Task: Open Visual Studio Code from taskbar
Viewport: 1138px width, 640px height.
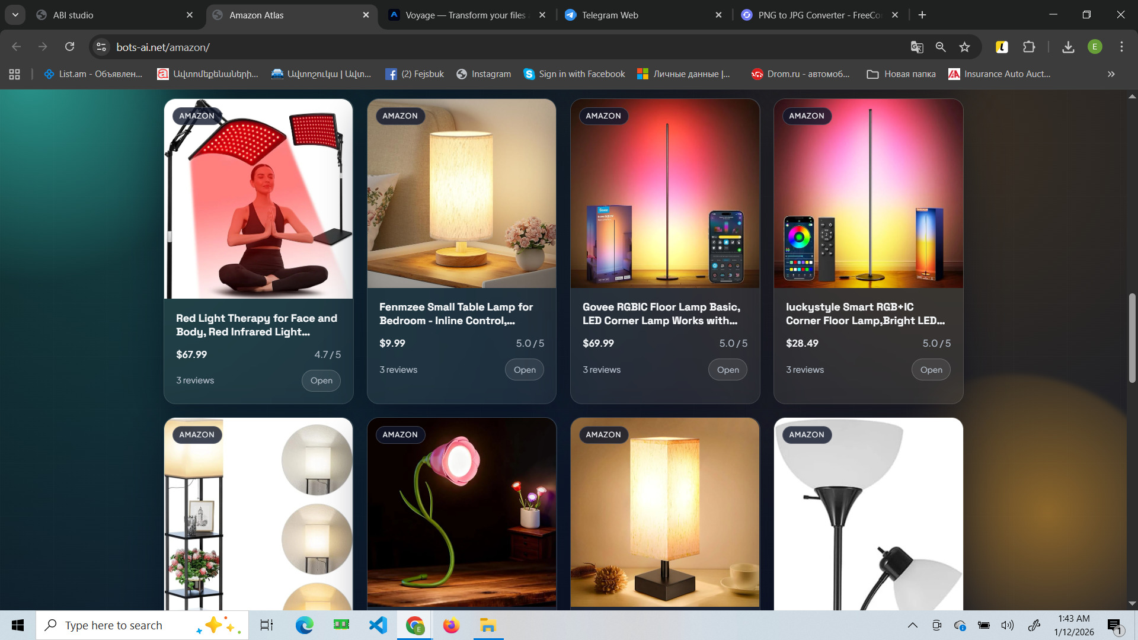Action: pos(378,625)
